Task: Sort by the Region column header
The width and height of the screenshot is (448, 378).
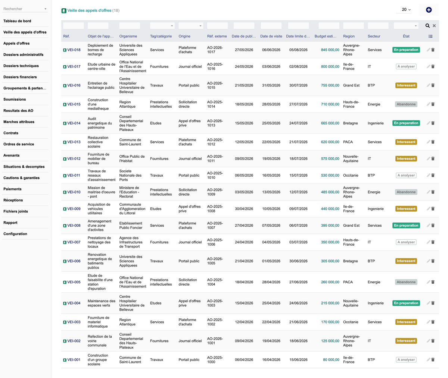Action: click(349, 36)
